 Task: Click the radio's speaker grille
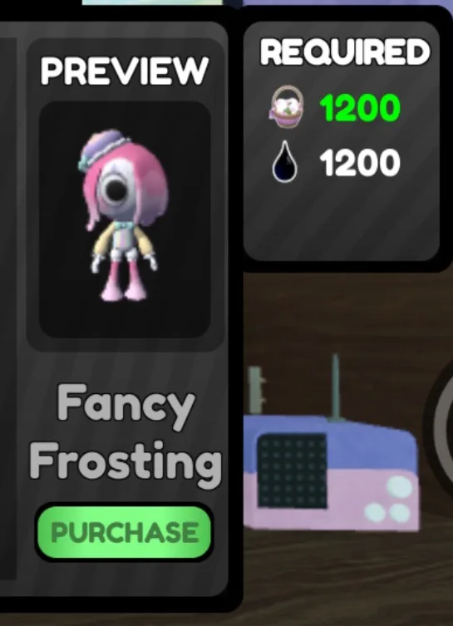pyautogui.click(x=292, y=471)
